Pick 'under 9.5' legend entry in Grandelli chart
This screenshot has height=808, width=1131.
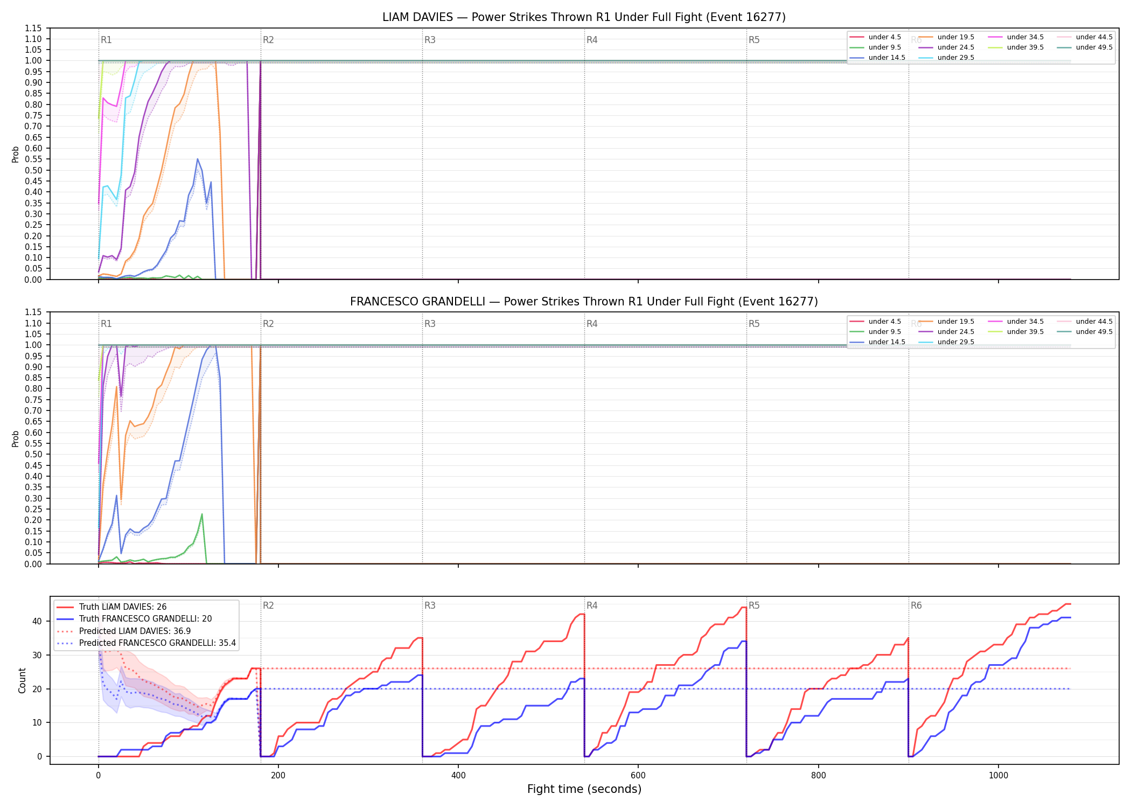[875, 332]
